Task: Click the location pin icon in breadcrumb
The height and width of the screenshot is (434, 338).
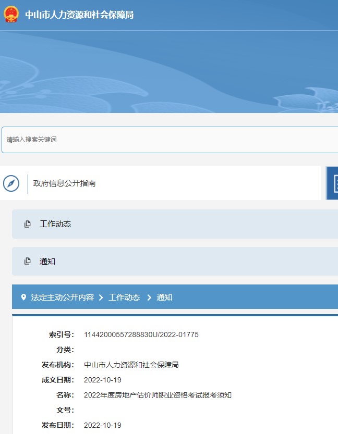Action: [x=23, y=297]
